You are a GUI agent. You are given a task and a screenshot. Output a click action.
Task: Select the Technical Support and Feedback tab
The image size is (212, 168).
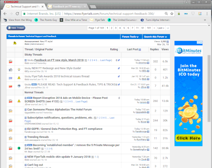(x=25, y=7)
